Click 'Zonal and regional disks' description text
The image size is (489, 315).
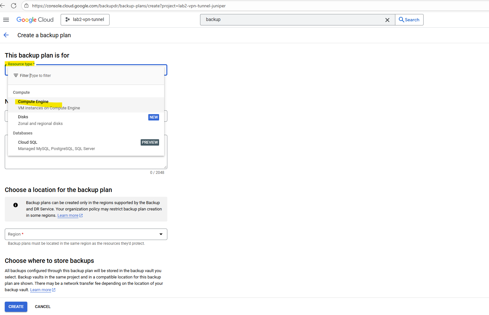pos(40,124)
